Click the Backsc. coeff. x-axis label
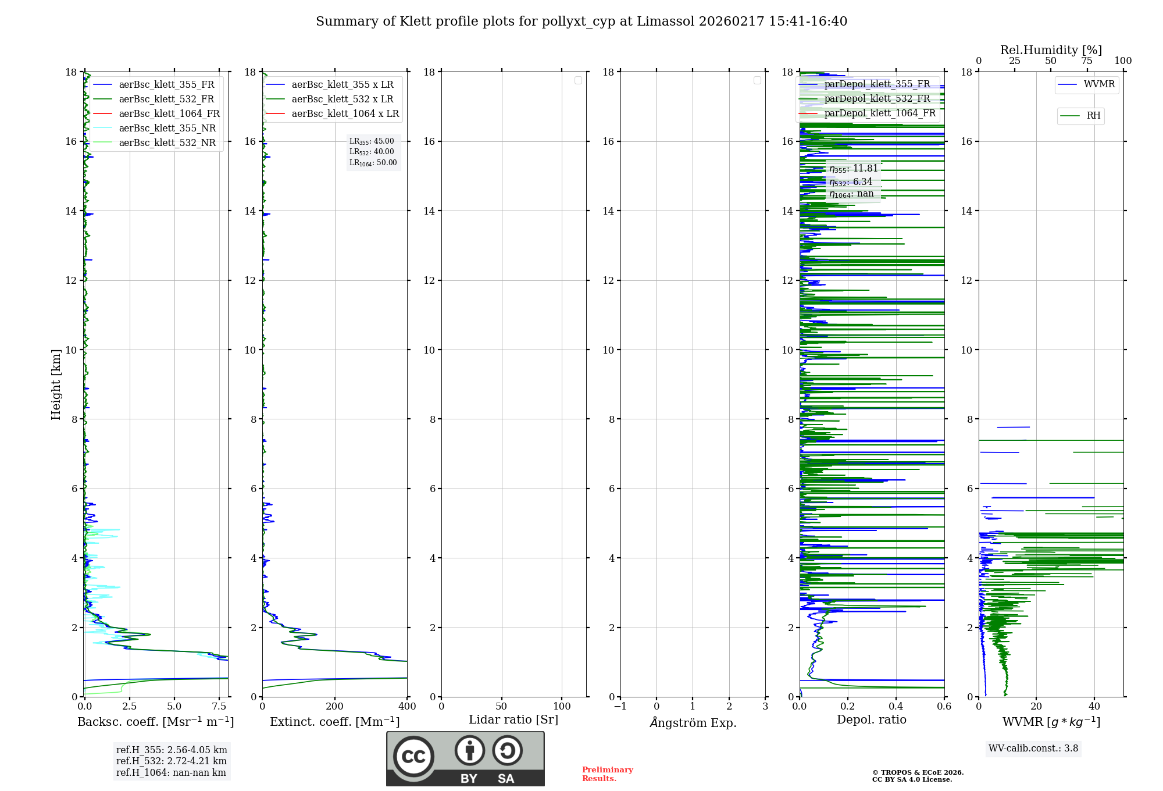The height and width of the screenshot is (791, 1163). 155,722
